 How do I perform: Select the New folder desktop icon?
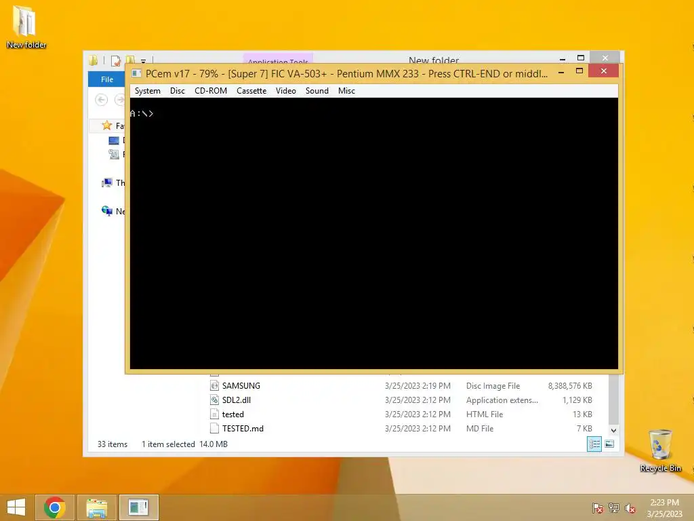(26, 26)
